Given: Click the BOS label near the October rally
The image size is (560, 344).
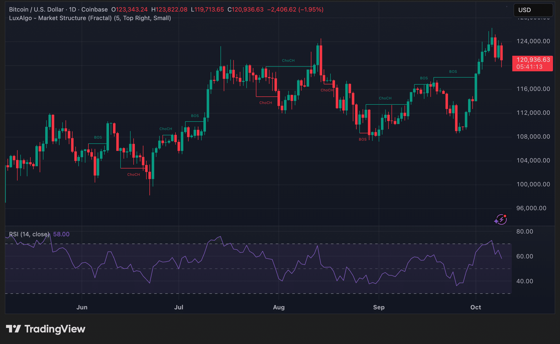Looking at the screenshot, I should [453, 72].
